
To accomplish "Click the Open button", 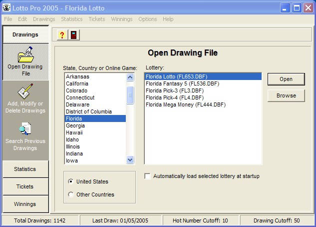I will [286, 79].
